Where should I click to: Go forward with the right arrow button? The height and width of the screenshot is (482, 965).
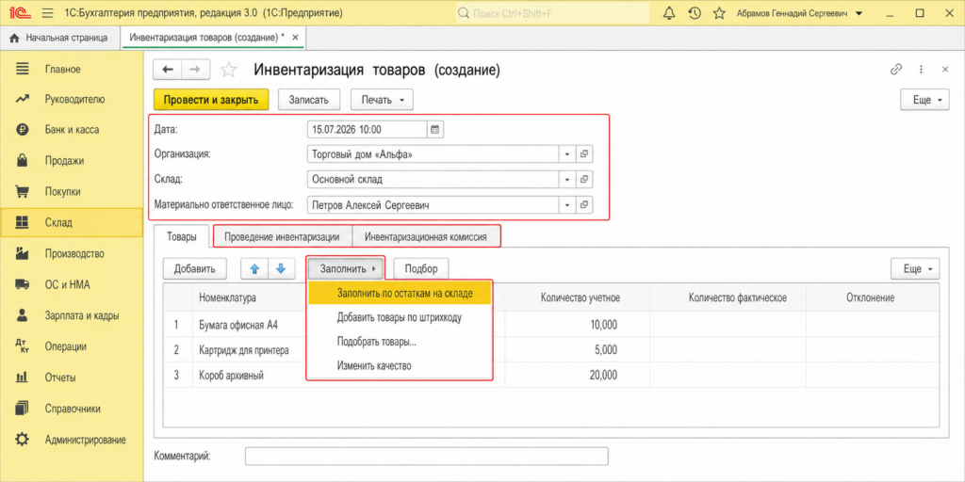tap(195, 70)
